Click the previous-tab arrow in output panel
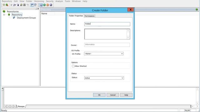This screenshot has height=112, width=200. click(8, 106)
